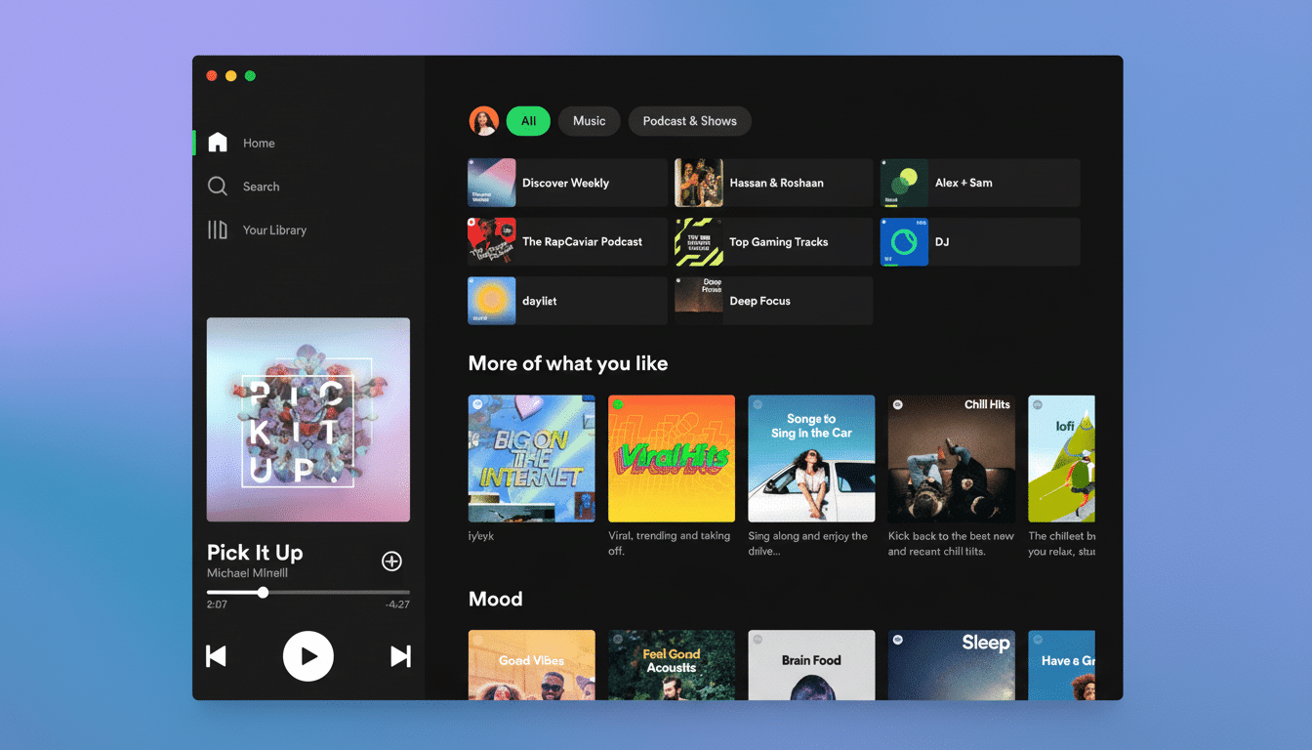The image size is (1312, 750).
Task: Switch to the Music filter
Action: point(589,120)
